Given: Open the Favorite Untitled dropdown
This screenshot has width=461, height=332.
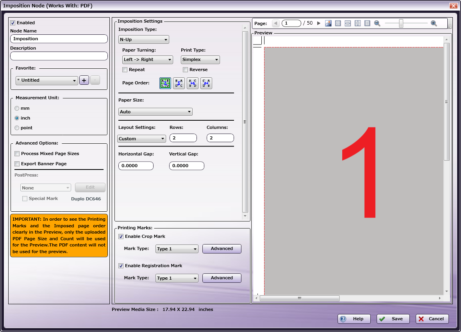Looking at the screenshot, I should click(47, 80).
